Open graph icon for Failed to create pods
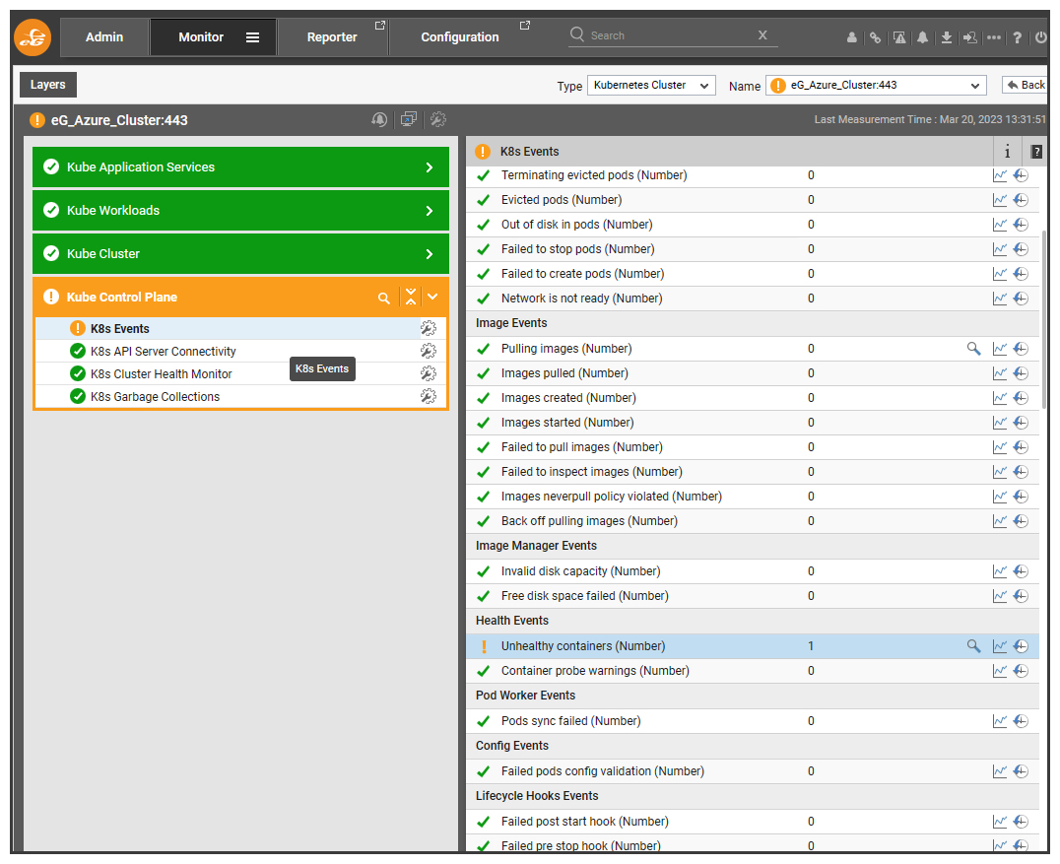This screenshot has height=864, width=1060. (1000, 274)
